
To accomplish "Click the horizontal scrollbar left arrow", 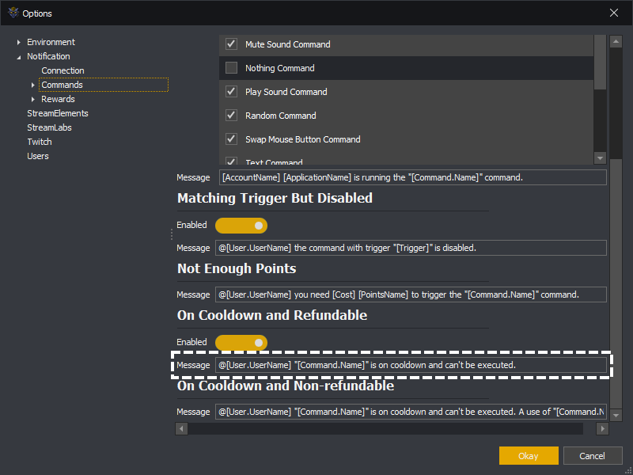I will pos(181,428).
